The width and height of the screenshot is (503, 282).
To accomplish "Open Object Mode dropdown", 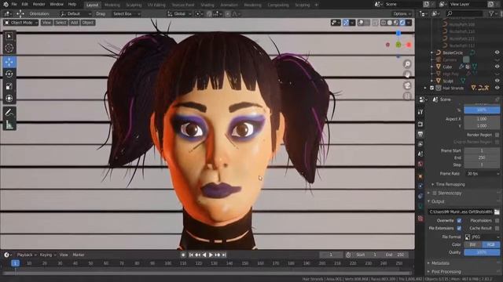I will [20, 23].
